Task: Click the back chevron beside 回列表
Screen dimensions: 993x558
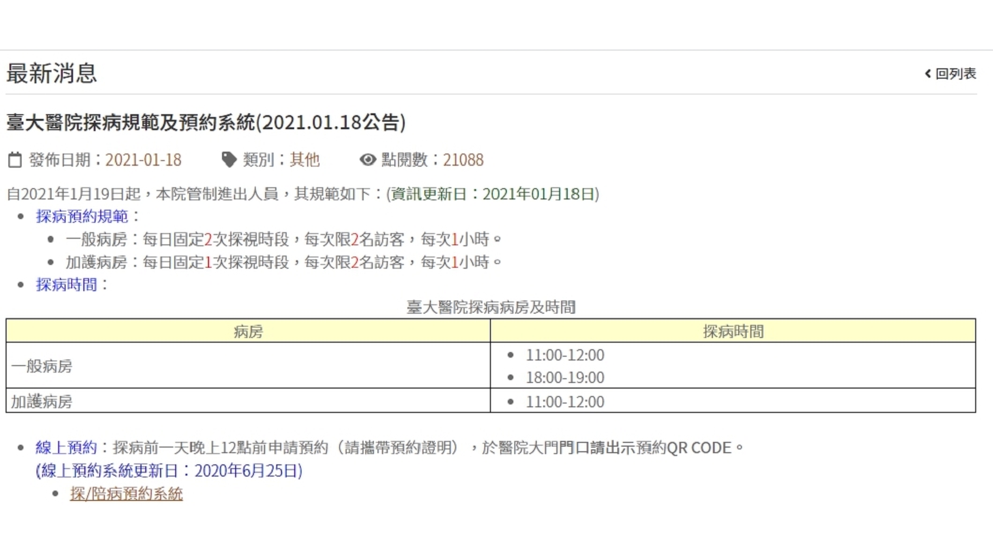Action: tap(927, 73)
